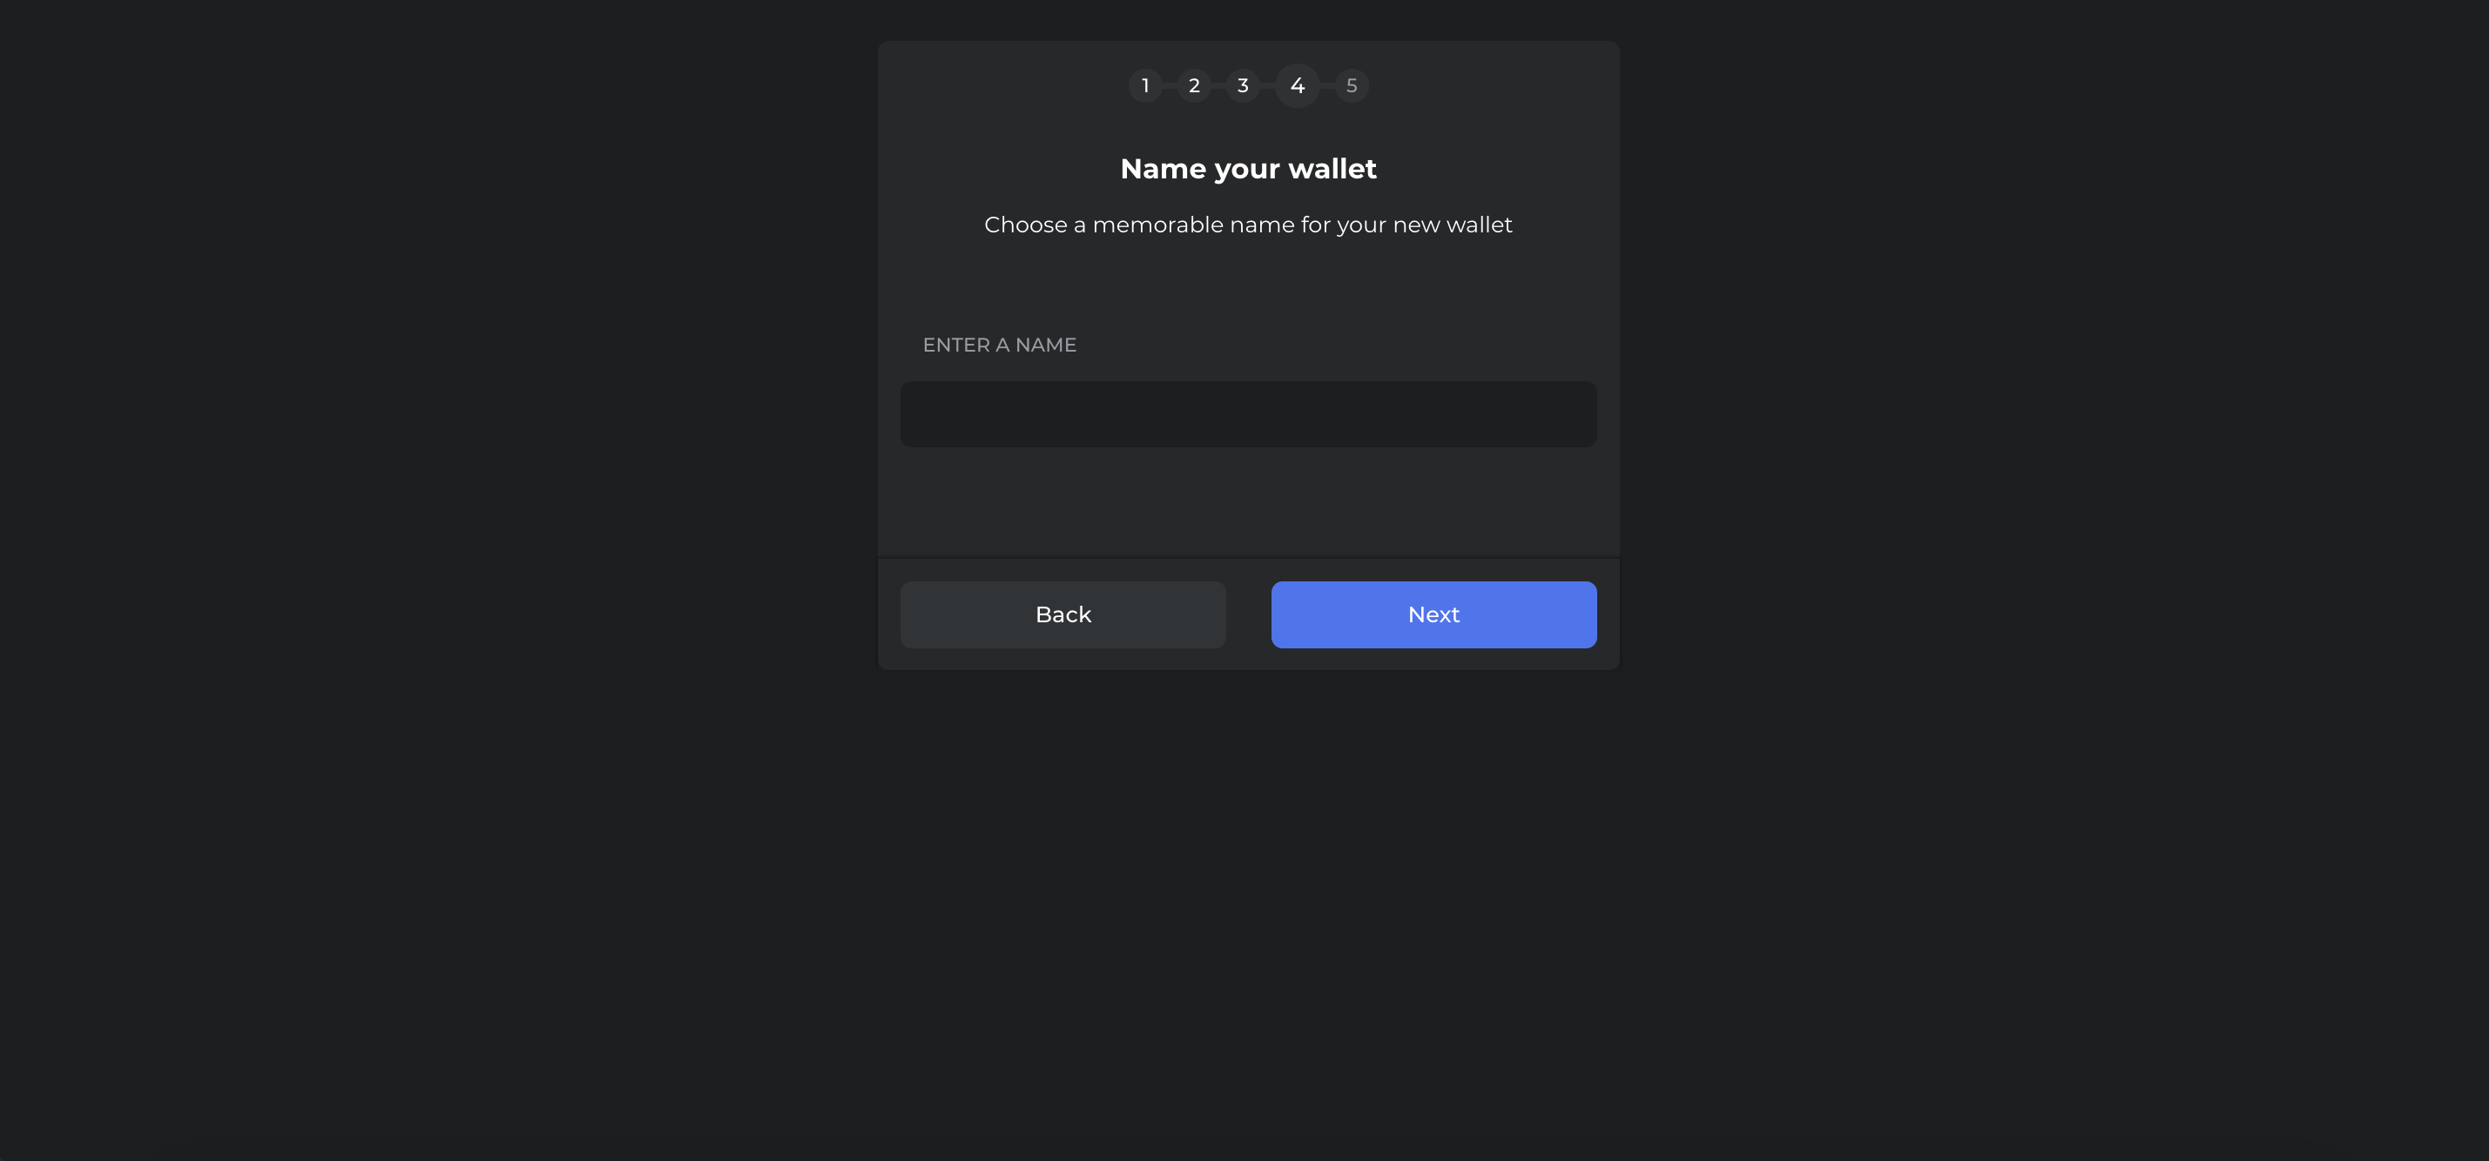
Task: Click the blue Next button
Action: 1433,614
